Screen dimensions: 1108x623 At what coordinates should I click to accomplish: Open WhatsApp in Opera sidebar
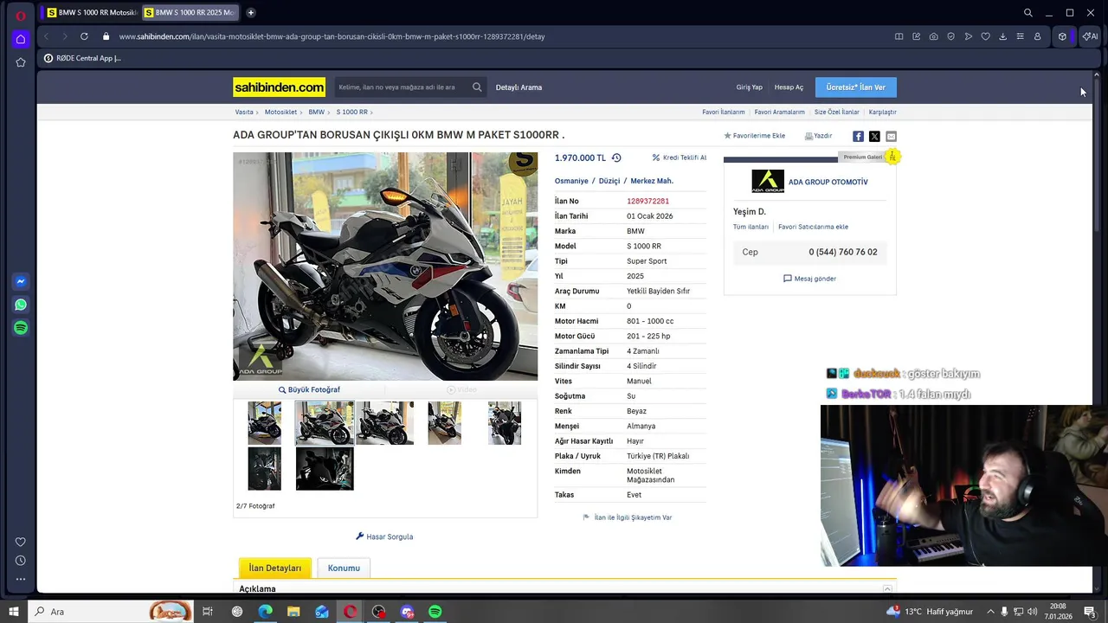pyautogui.click(x=21, y=305)
